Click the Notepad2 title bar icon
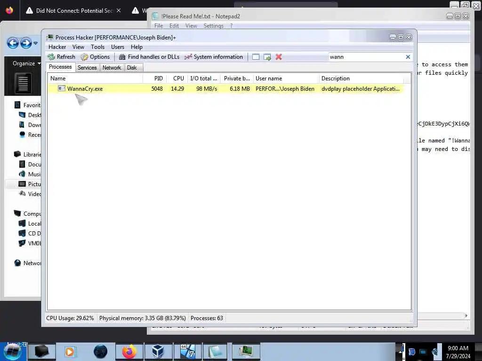482x361 pixels. (155, 16)
